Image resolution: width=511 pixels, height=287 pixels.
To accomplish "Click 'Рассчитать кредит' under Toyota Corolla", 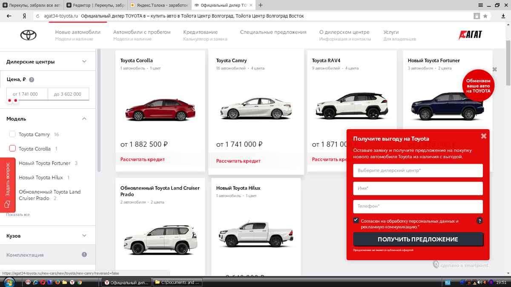I will (x=142, y=159).
